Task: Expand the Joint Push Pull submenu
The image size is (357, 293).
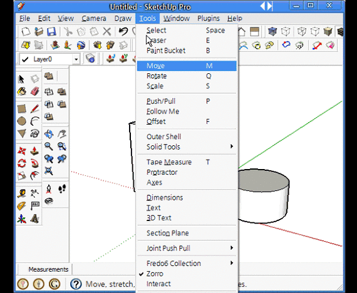Action: point(187,248)
